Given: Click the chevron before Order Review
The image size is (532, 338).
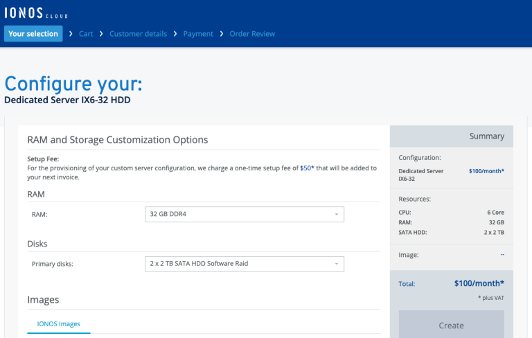Looking at the screenshot, I should click(x=222, y=34).
